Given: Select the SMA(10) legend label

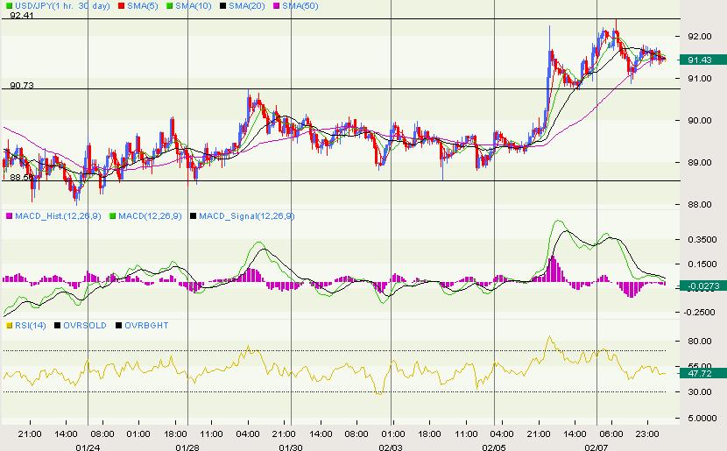Looking at the screenshot, I should pyautogui.click(x=194, y=6).
